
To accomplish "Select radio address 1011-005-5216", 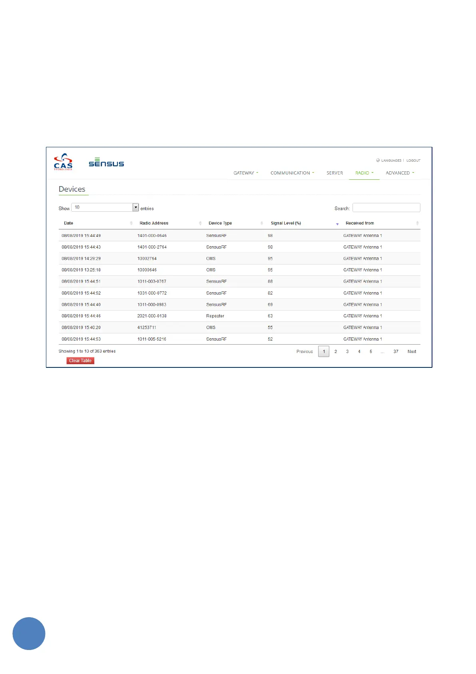I will (x=152, y=339).
